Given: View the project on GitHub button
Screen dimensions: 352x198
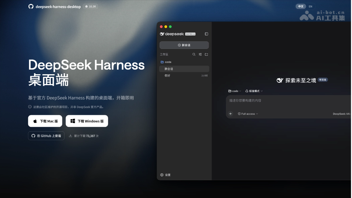Looking at the screenshot, I should coord(46,136).
